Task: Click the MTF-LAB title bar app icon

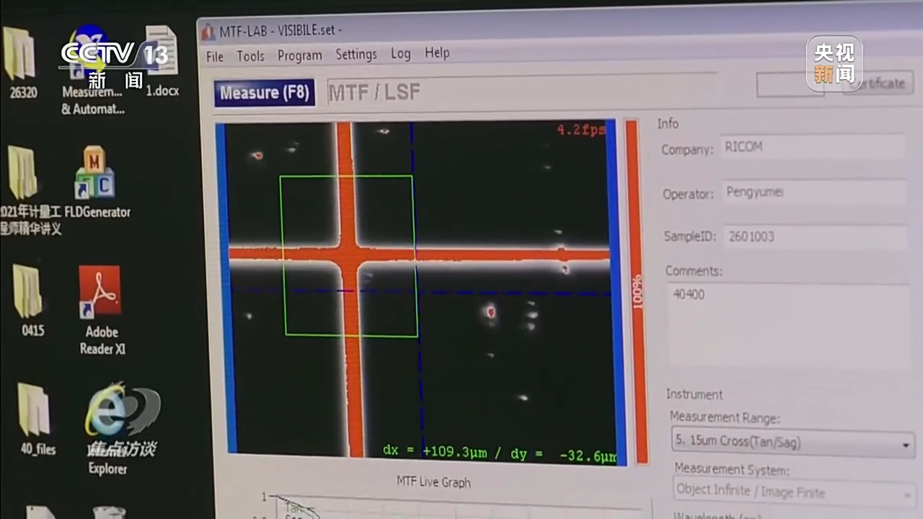Action: tap(208, 32)
